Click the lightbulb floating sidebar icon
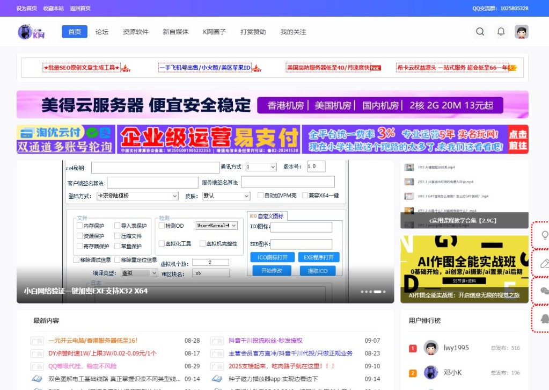 click(x=545, y=235)
